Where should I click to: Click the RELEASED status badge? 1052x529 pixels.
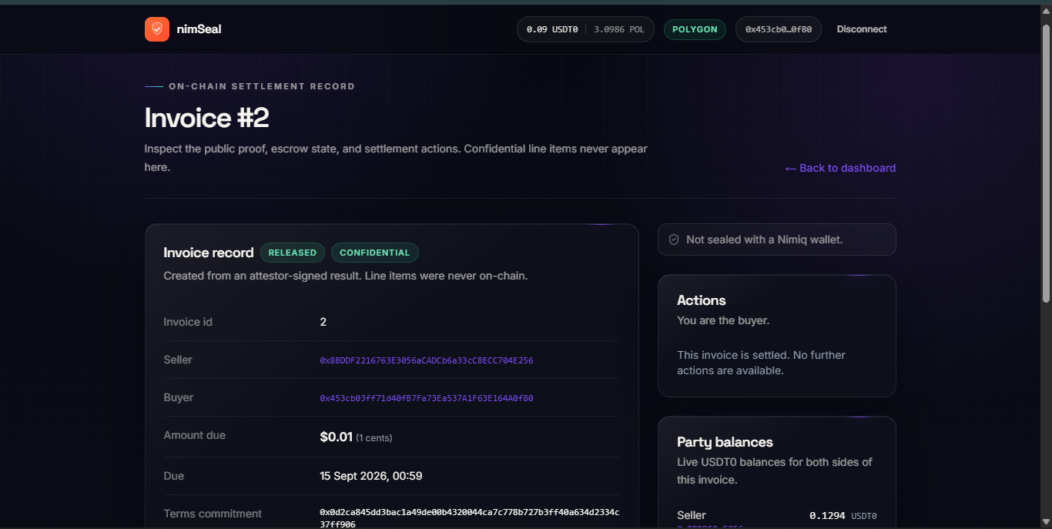coord(293,253)
